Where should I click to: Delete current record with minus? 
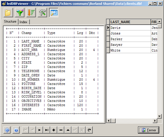click(x=61, y=130)
